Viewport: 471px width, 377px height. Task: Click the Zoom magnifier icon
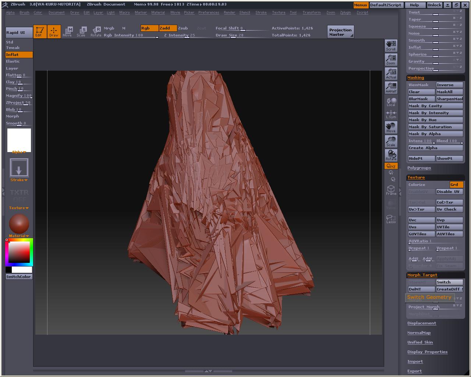[391, 60]
